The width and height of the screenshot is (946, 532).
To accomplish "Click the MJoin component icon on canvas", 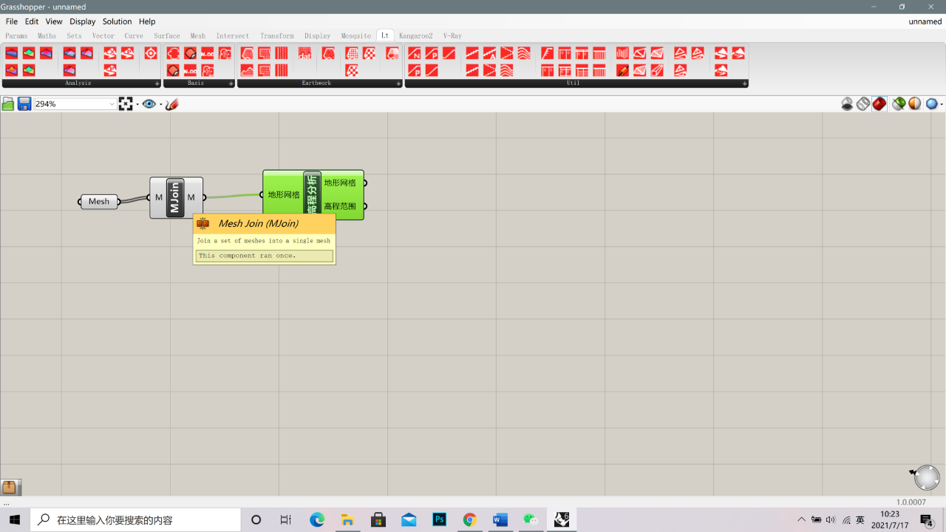I will click(x=175, y=198).
